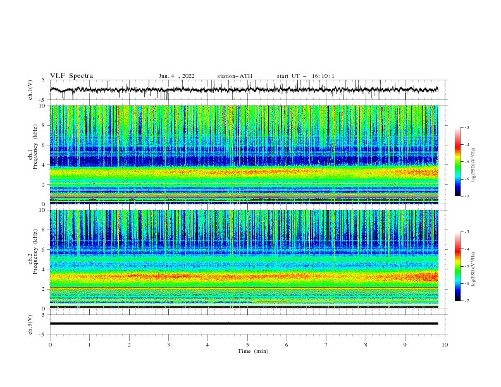Select the date text "Jun. 4 , 2022"
The image size is (501, 387).
click(176, 76)
